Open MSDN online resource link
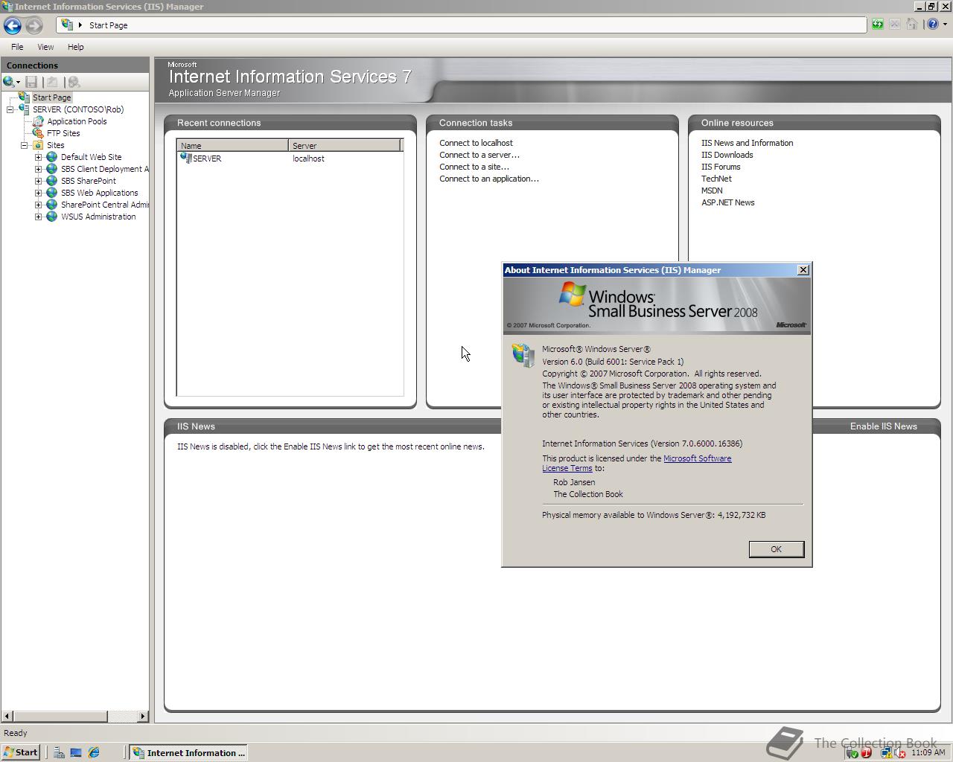The width and height of the screenshot is (953, 762). point(712,190)
